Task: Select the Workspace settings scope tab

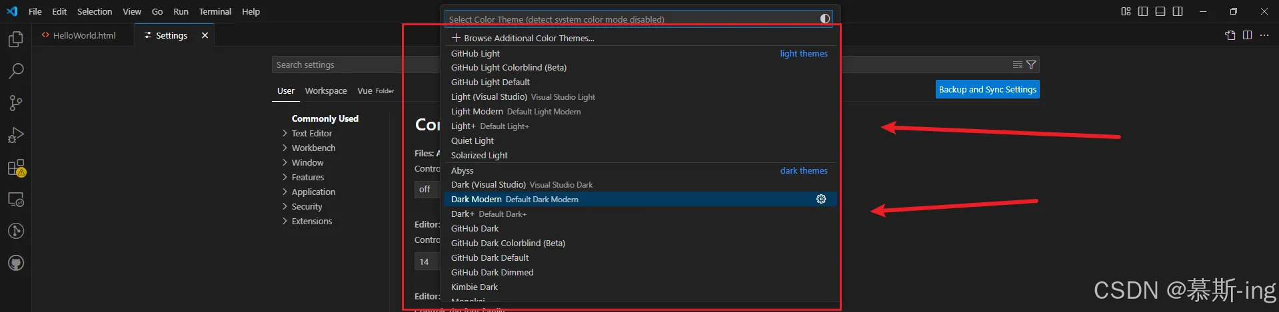Action: click(x=326, y=91)
